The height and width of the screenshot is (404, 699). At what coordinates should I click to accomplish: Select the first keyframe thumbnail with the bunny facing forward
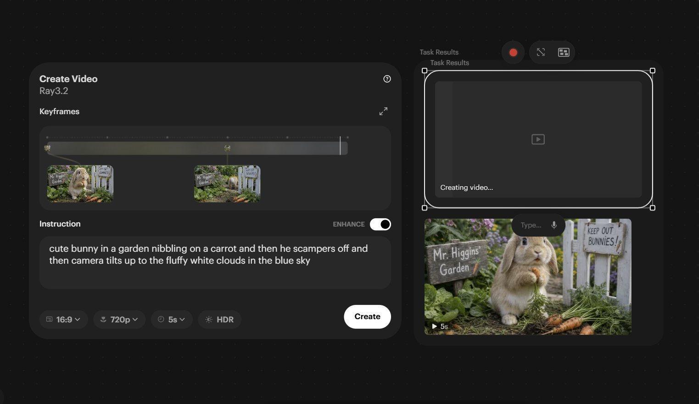[80, 184]
